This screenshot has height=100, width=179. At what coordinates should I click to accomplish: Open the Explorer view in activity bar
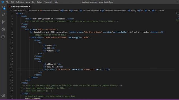[x=3, y=7]
